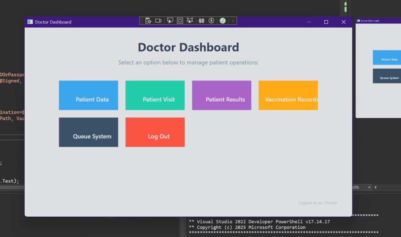Click the camera recording icon in debug toolbar
This screenshot has height=237, width=401.
[159, 21]
